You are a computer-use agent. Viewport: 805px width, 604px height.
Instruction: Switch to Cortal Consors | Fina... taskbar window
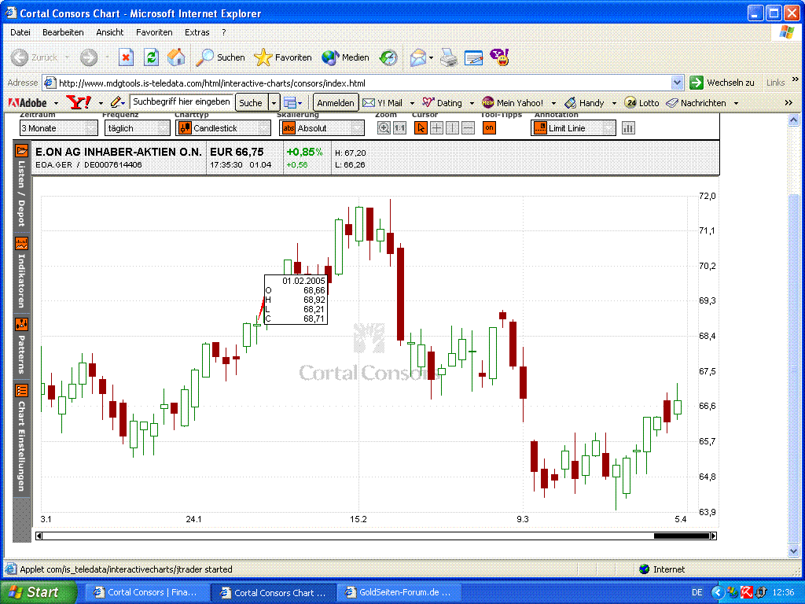point(147,592)
